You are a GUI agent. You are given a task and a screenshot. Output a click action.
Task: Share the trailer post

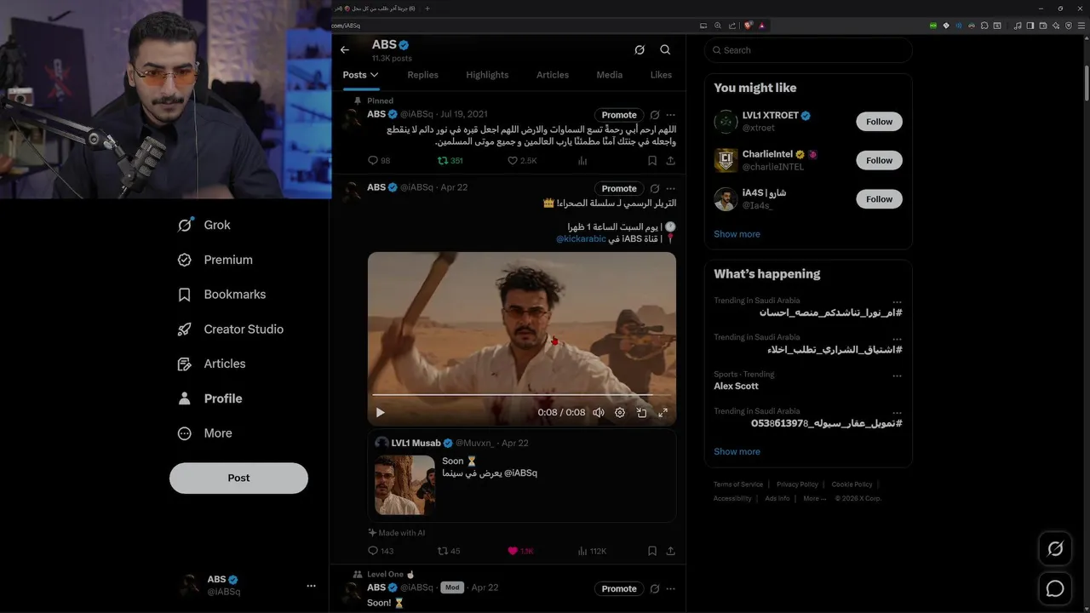tap(671, 551)
